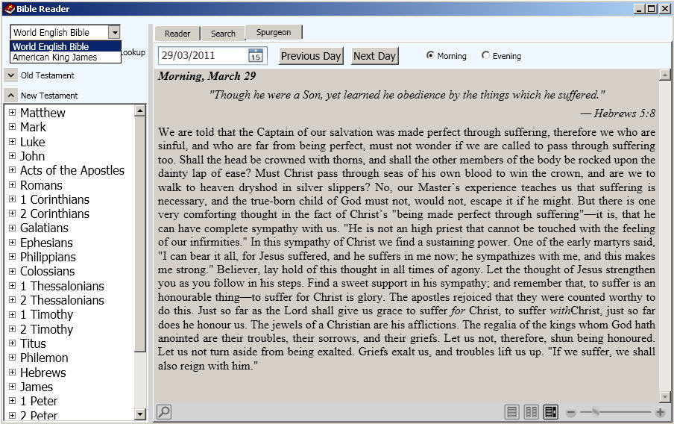Expand the Acts of the Apostles node
The height and width of the screenshot is (424, 674).
tap(12, 170)
